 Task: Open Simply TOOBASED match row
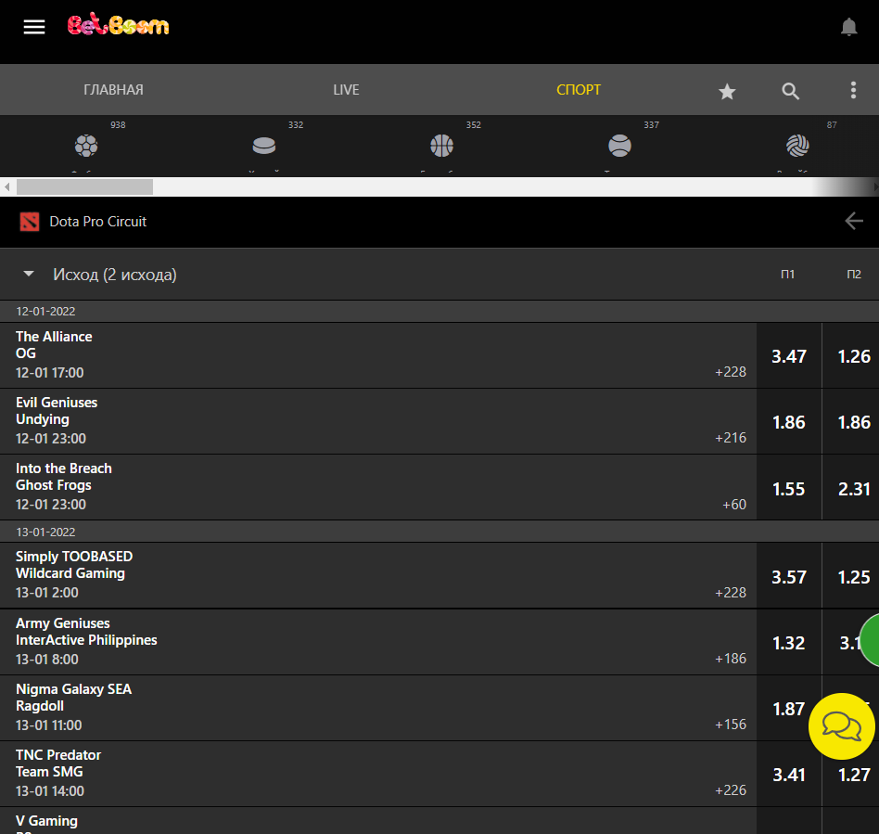click(378, 575)
